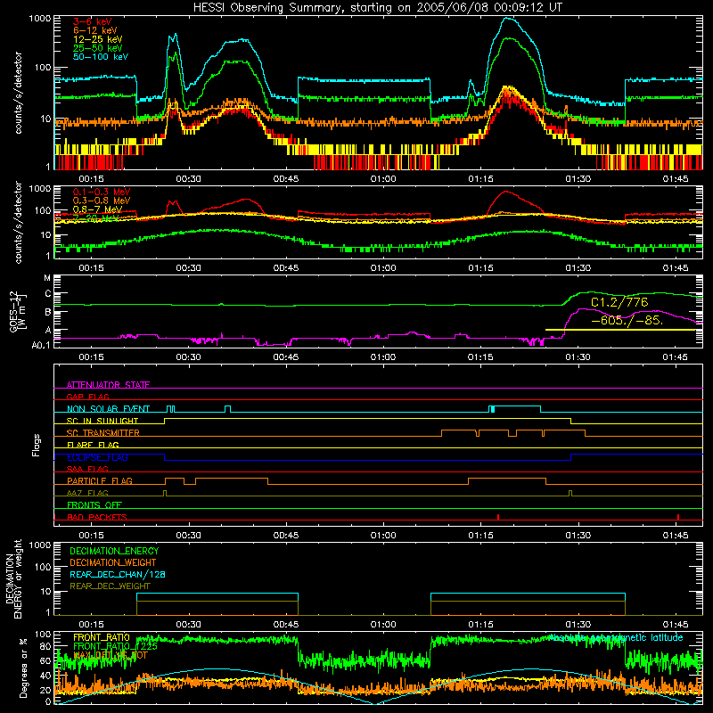Click the 0.3-0.8 MeV legend label
This screenshot has width=713, height=713.
102,201
